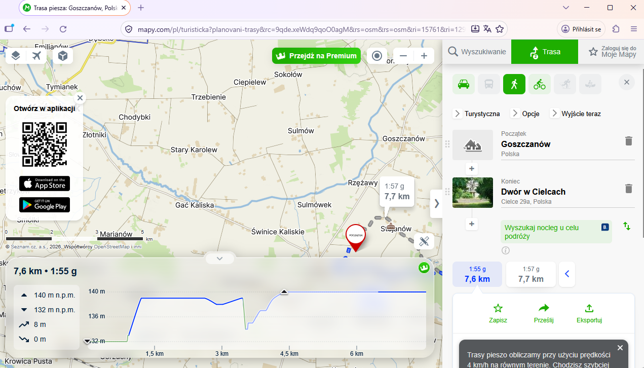This screenshot has height=368, width=644.
Task: Switch to aerial view with airplane icon
Action: [x=36, y=56]
